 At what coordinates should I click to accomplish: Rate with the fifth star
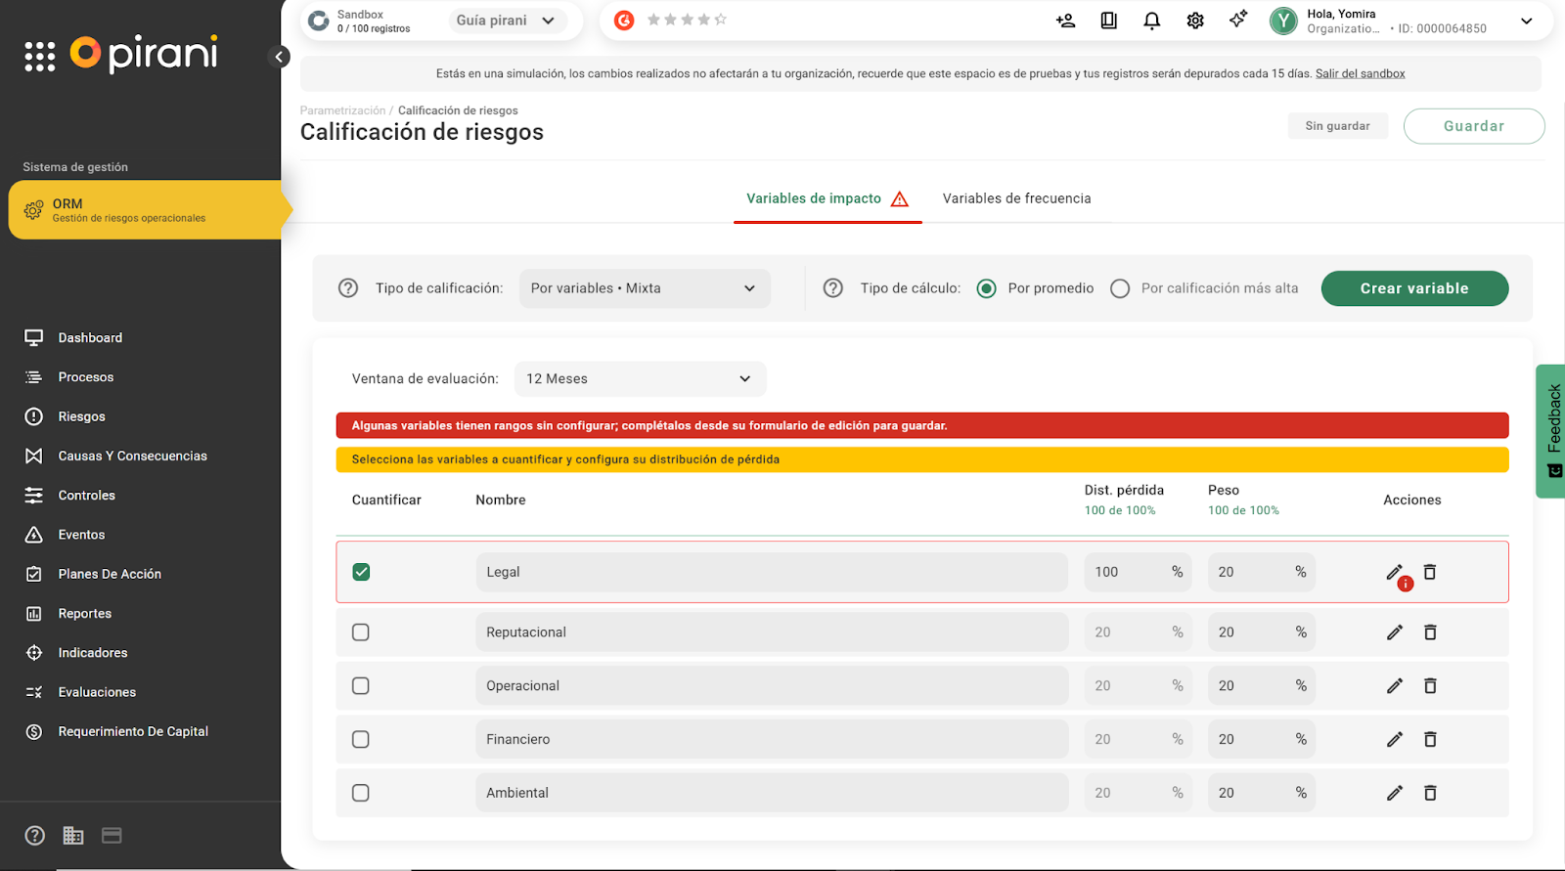coord(721,20)
